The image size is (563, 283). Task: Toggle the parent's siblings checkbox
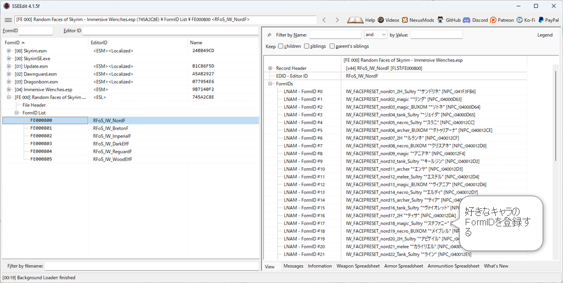coord(333,46)
